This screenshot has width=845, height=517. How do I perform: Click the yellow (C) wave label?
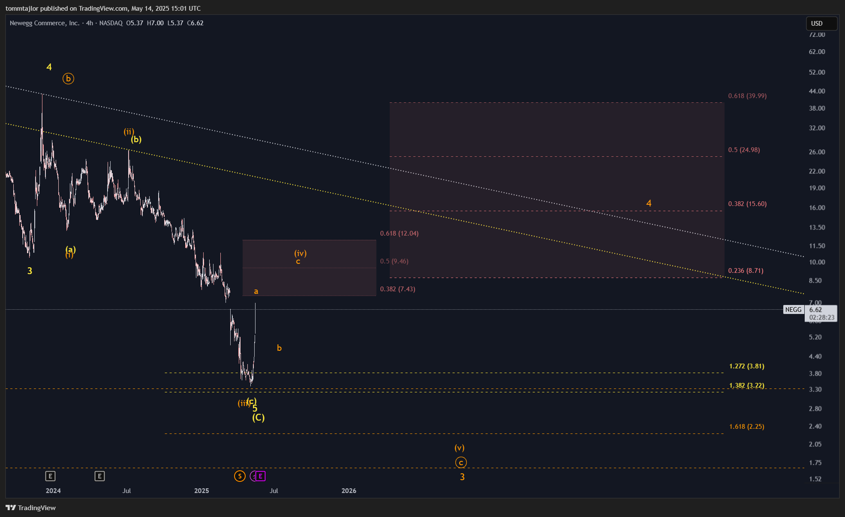[258, 418]
